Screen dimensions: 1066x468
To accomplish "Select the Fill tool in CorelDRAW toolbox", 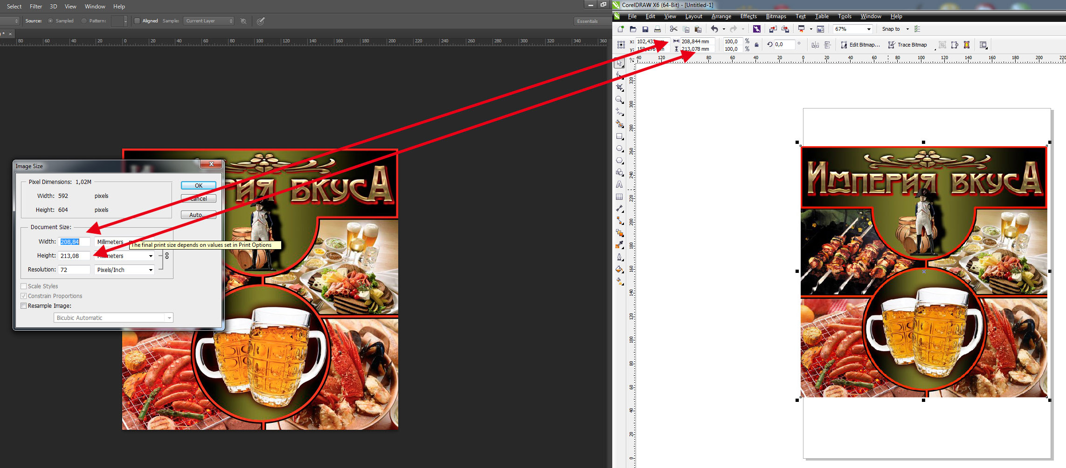I will point(619,269).
